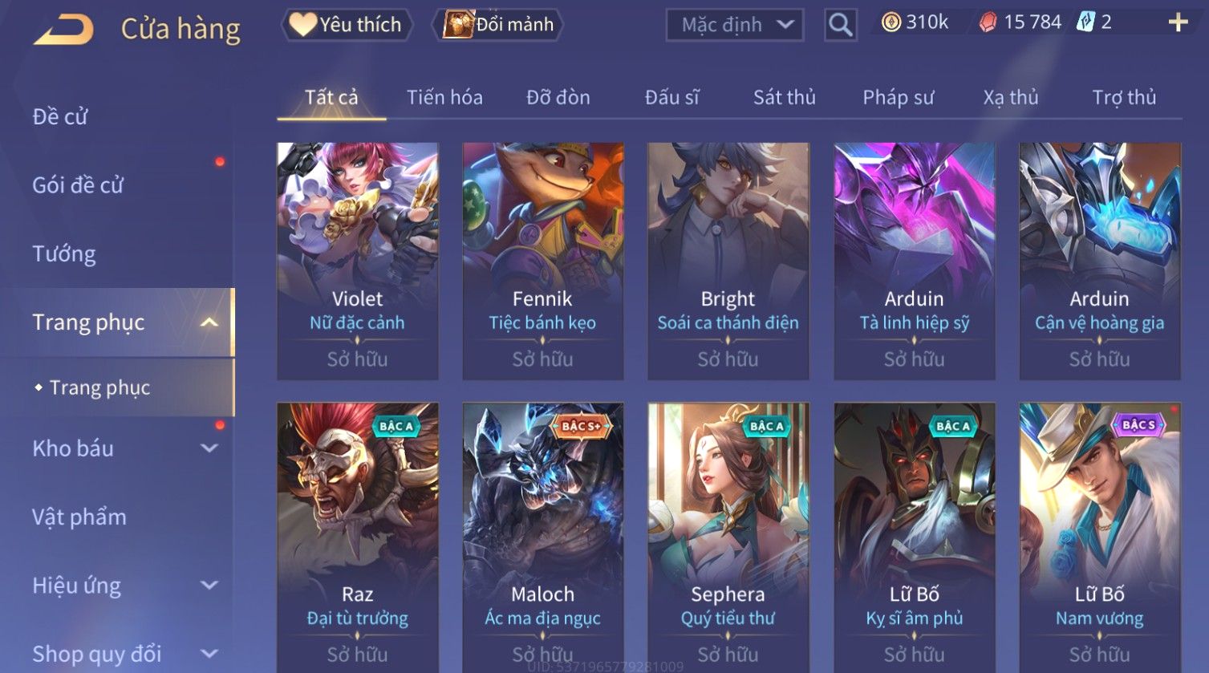Click the red ruby currency icon
Screen dimensions: 1209x673
988,22
